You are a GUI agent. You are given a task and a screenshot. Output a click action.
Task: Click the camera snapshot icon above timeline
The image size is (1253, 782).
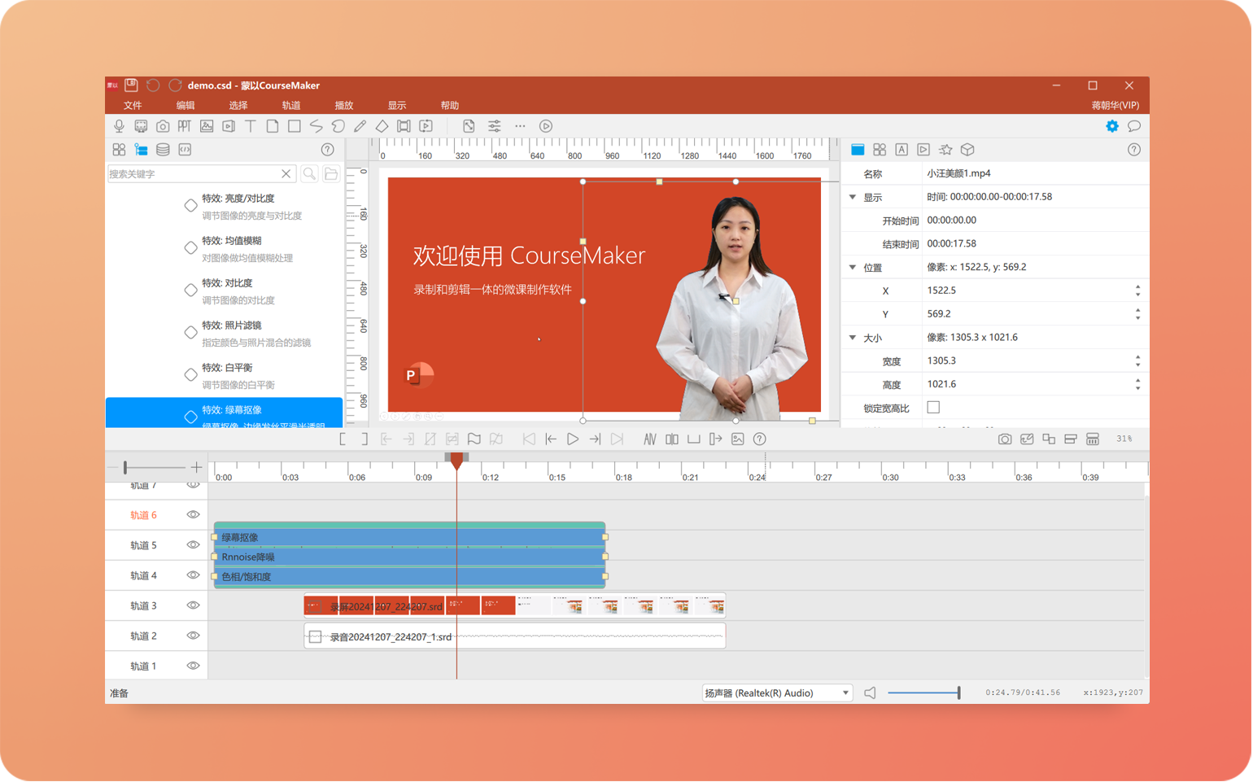click(1005, 439)
